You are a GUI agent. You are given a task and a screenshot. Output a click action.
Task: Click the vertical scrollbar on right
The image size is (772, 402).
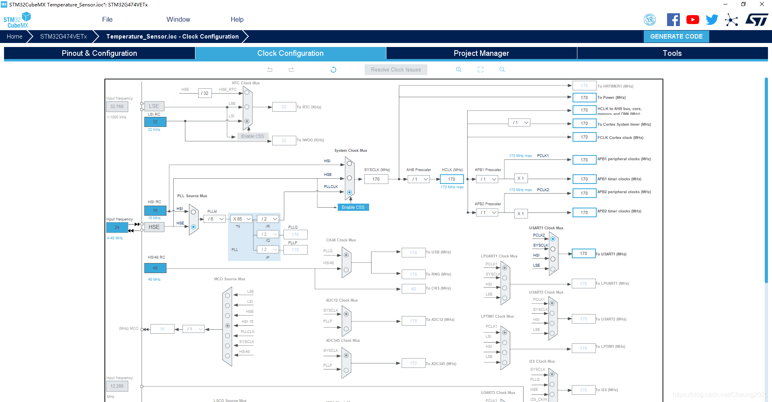click(x=766, y=181)
